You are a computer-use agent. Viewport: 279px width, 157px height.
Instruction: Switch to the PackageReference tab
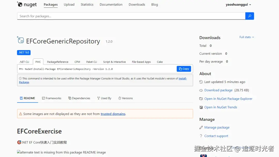[58, 62]
